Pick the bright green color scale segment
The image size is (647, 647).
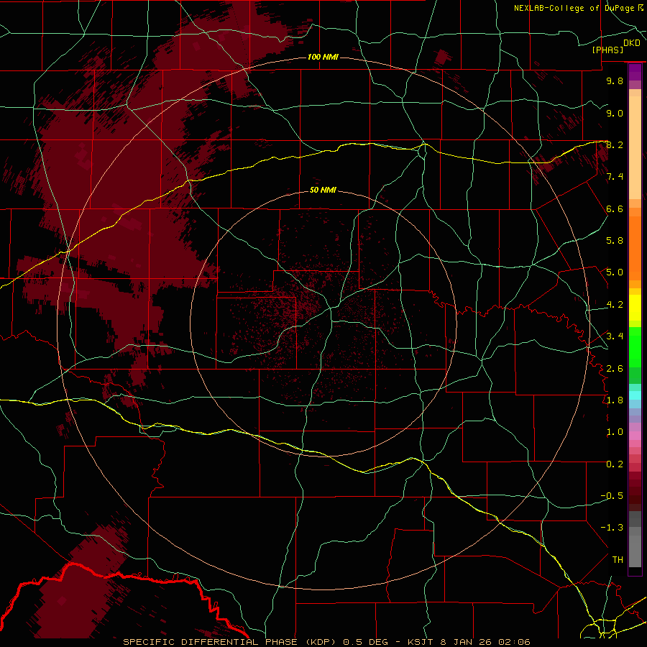pyautogui.click(x=635, y=347)
